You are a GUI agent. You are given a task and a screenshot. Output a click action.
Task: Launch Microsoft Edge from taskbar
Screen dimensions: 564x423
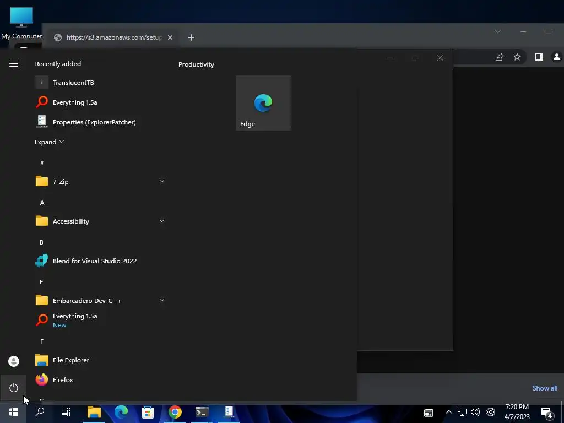[121, 412]
